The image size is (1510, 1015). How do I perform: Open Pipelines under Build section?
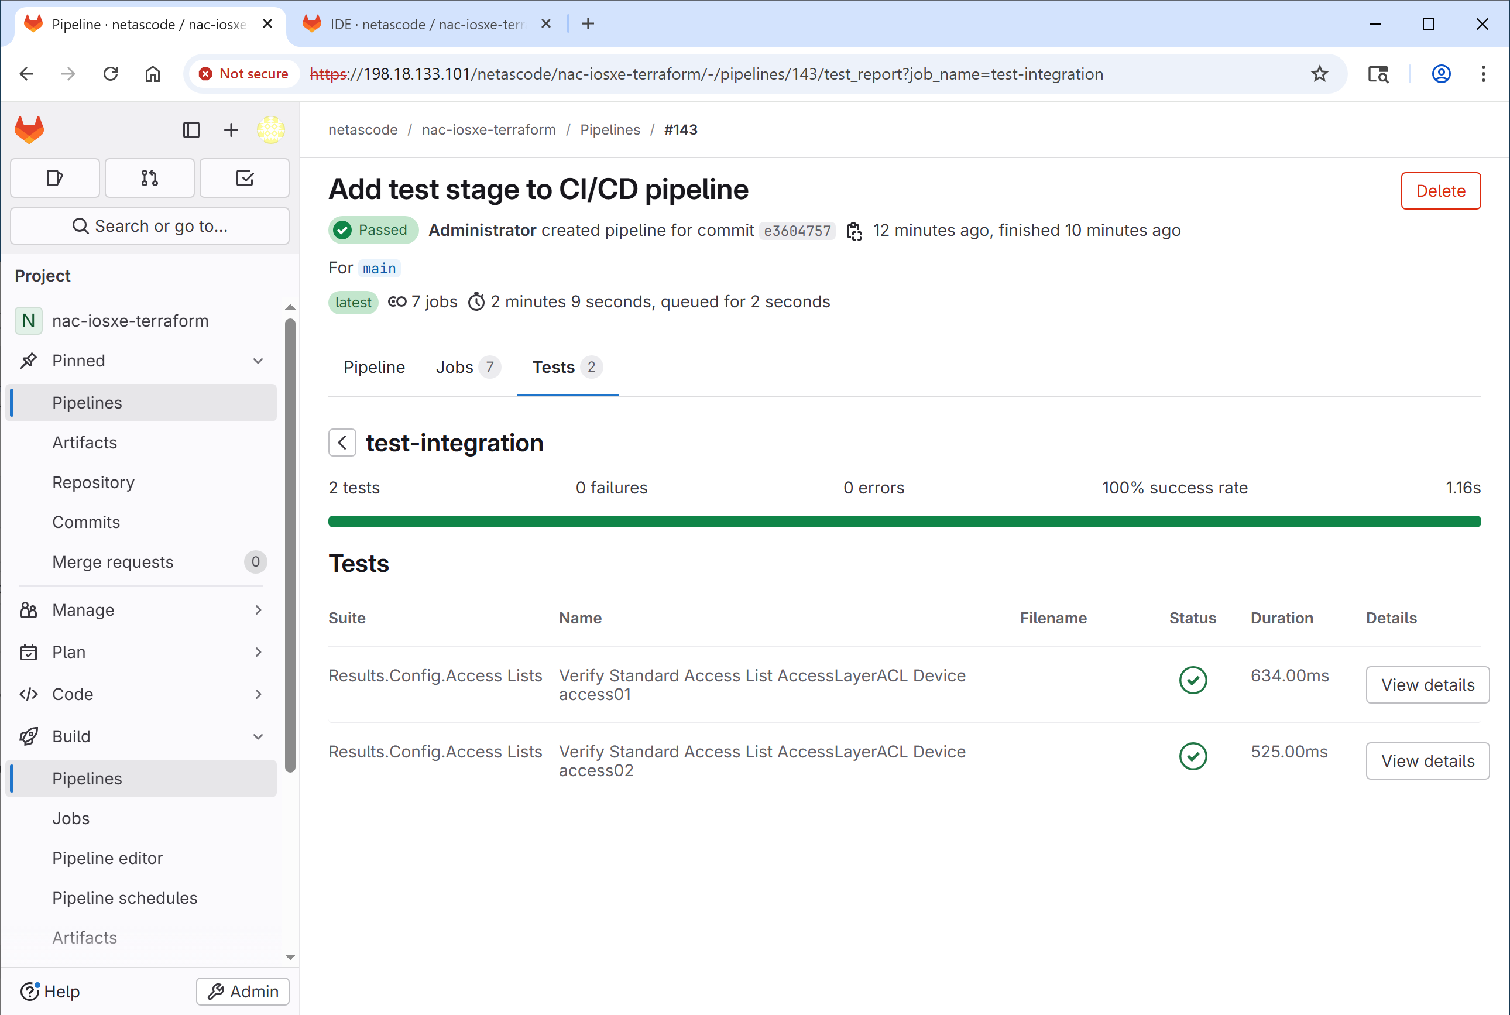pyautogui.click(x=141, y=779)
